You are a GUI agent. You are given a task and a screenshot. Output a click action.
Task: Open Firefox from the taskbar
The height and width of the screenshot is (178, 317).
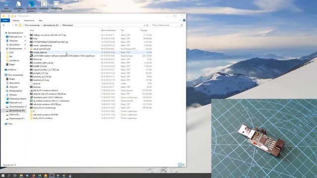pyautogui.click(x=33, y=176)
